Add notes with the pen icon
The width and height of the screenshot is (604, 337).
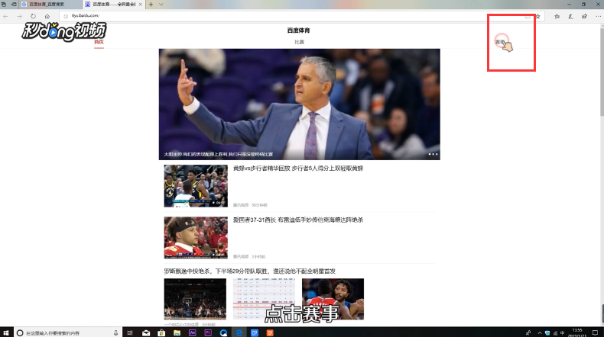[571, 16]
